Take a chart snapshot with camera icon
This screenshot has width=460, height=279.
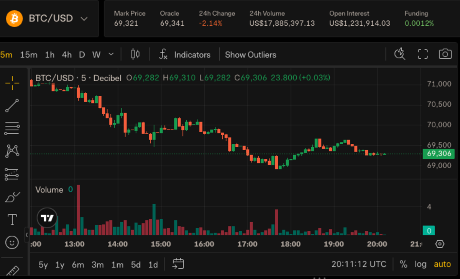click(x=445, y=54)
